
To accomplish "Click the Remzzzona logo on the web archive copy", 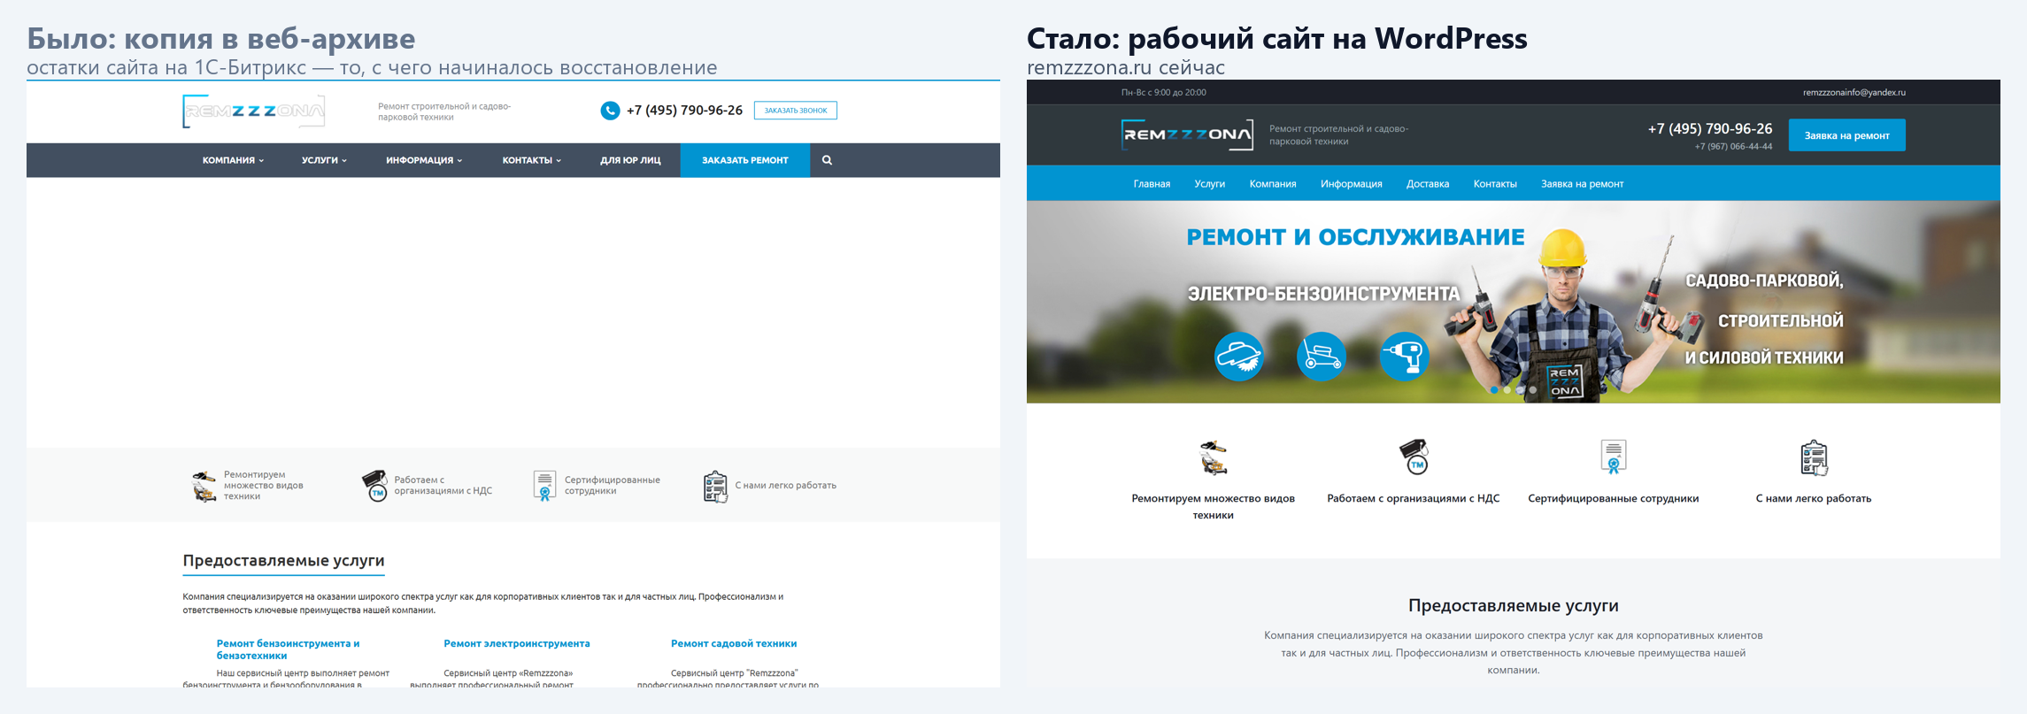I will click(x=254, y=111).
